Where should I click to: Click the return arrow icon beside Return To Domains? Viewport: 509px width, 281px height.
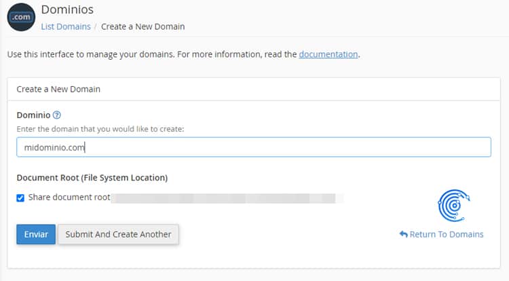click(x=404, y=234)
